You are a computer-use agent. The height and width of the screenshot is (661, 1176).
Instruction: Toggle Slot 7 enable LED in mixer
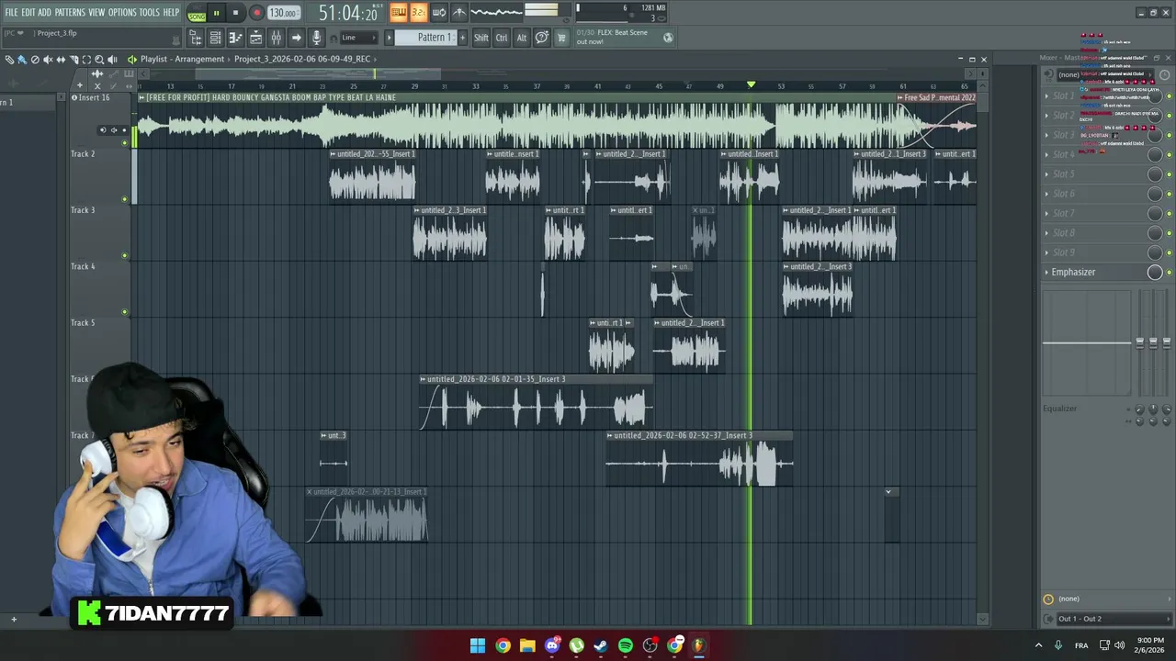[1170, 213]
